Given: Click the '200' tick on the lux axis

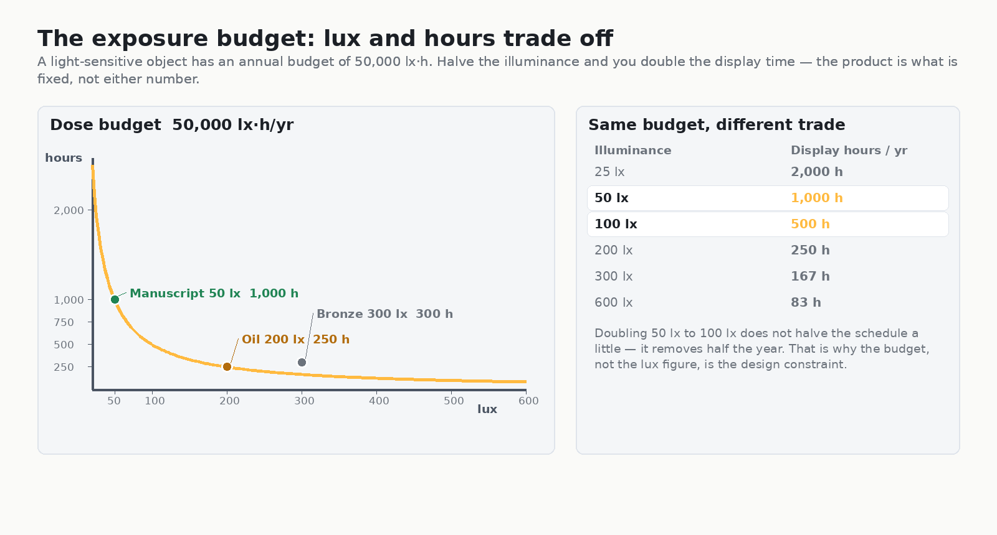Looking at the screenshot, I should click(229, 401).
